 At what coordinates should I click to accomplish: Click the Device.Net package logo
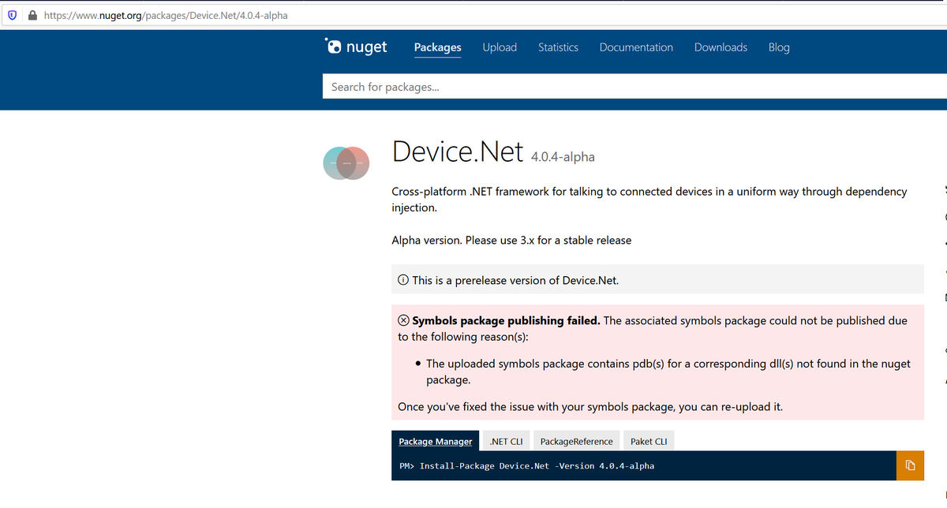pyautogui.click(x=346, y=163)
